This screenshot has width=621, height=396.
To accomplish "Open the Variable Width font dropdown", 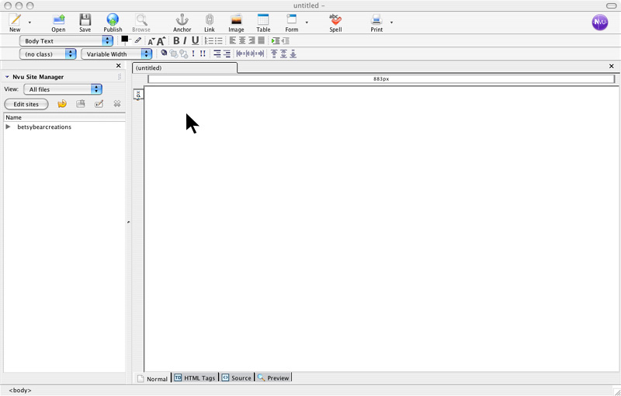I will [116, 54].
